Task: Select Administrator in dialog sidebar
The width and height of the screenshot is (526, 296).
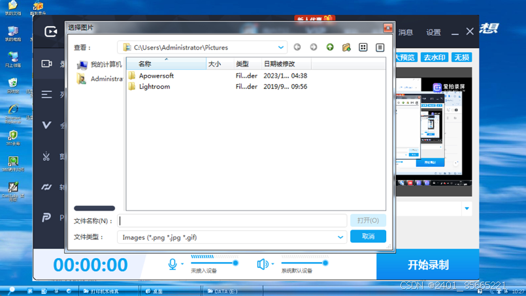Action: (100, 79)
